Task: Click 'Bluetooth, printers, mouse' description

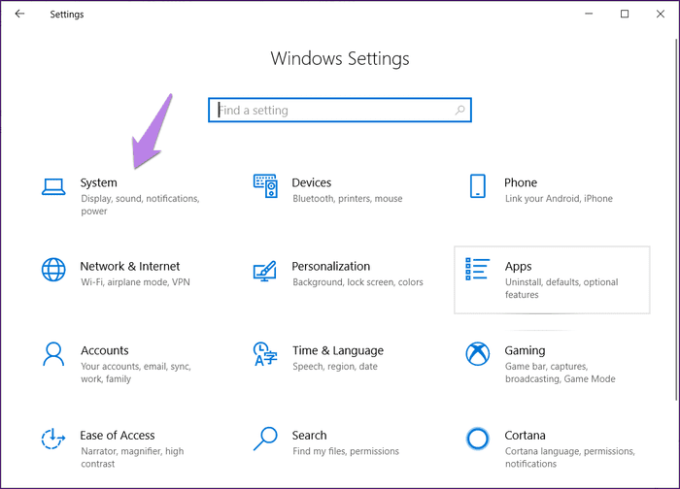Action: point(348,199)
